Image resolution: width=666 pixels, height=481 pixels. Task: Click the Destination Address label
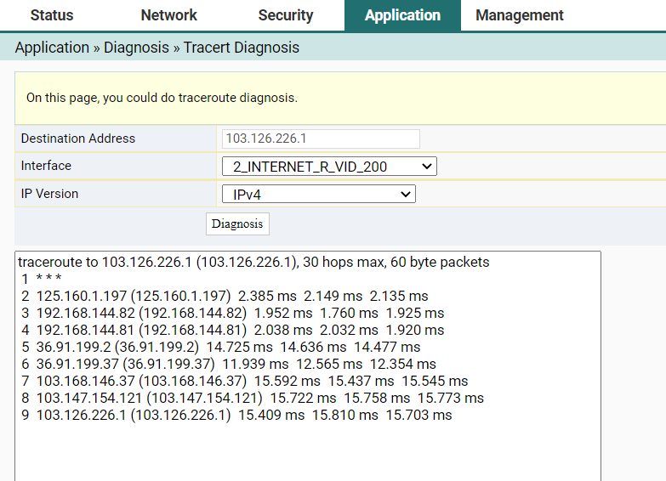pyautogui.click(x=78, y=139)
